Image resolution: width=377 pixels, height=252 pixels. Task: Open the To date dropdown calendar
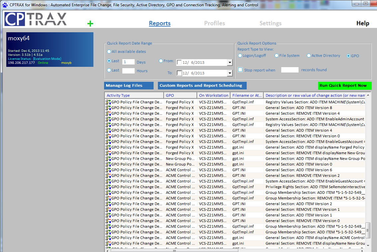tap(230, 73)
